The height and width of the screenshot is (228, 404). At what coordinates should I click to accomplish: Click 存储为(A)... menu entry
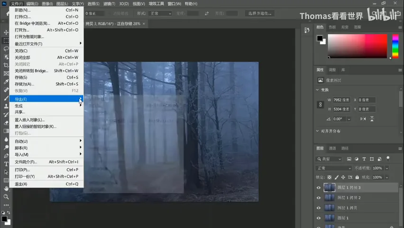point(46,84)
